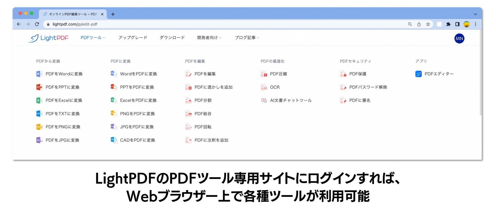The height and width of the screenshot is (211, 496).
Task: Click the PDF結合 merge icon
Action: coord(188,114)
